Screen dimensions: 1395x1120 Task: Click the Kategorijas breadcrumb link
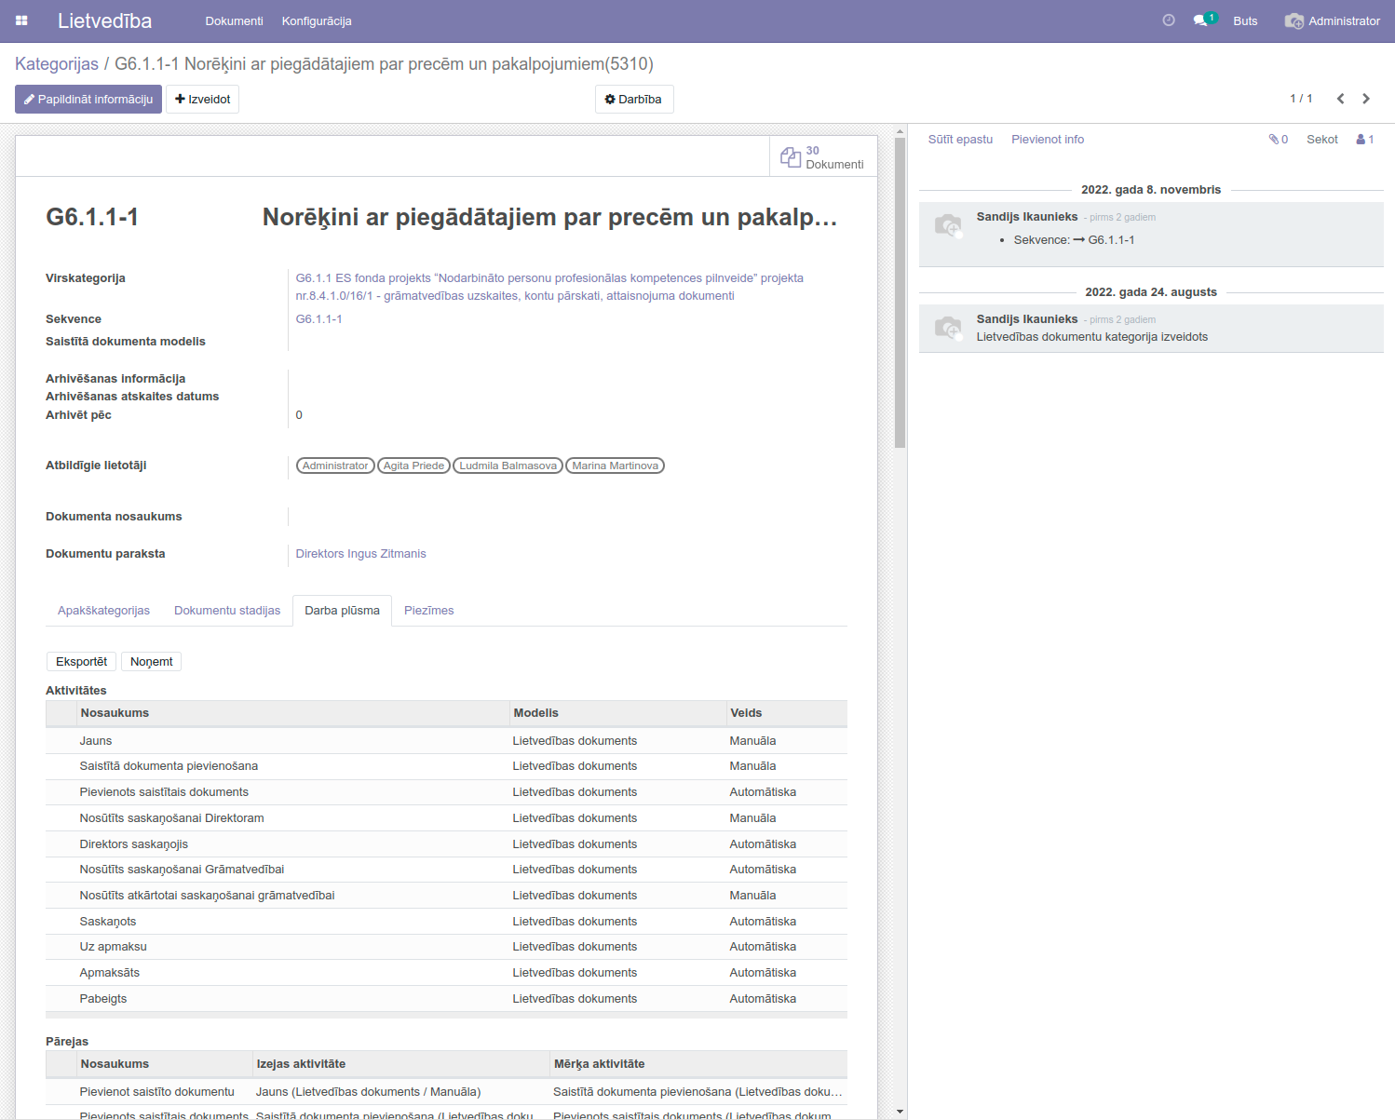57,64
